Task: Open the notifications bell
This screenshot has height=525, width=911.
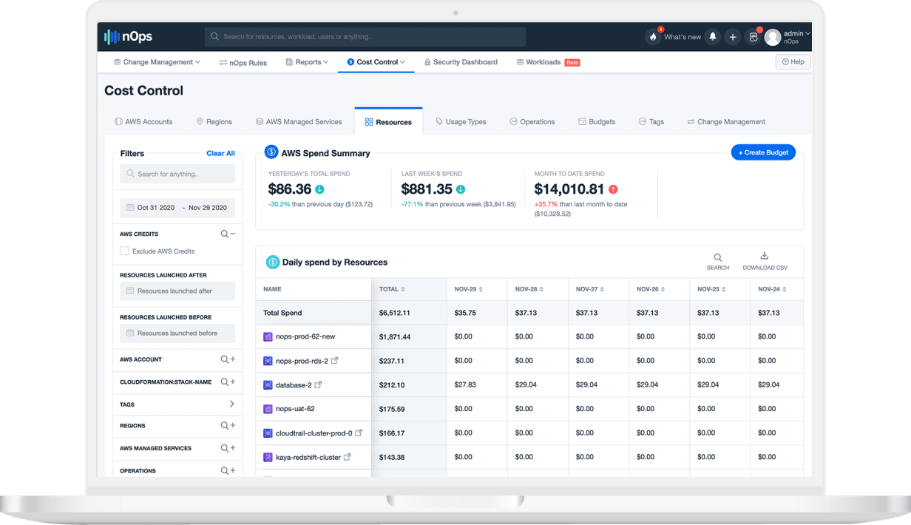Action: (713, 37)
